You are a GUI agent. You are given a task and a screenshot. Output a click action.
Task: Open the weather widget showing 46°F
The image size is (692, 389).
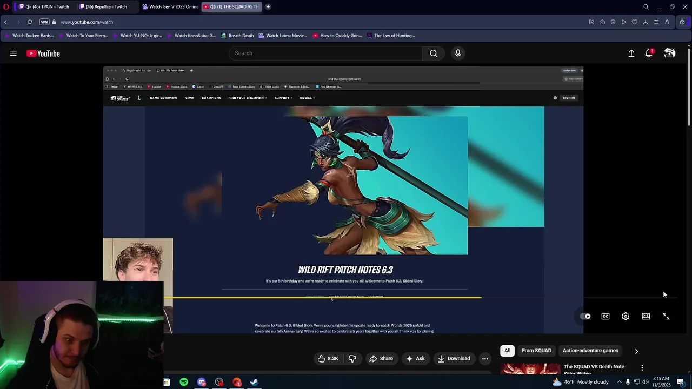coord(581,382)
